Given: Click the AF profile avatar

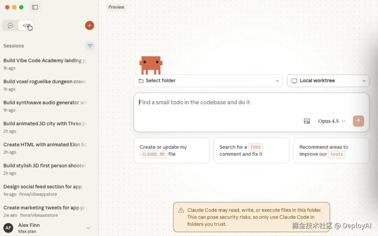Looking at the screenshot, I should click(x=8, y=228).
